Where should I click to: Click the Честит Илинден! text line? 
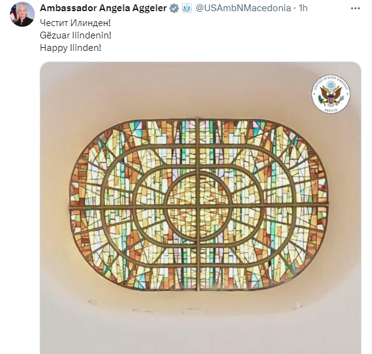(75, 23)
